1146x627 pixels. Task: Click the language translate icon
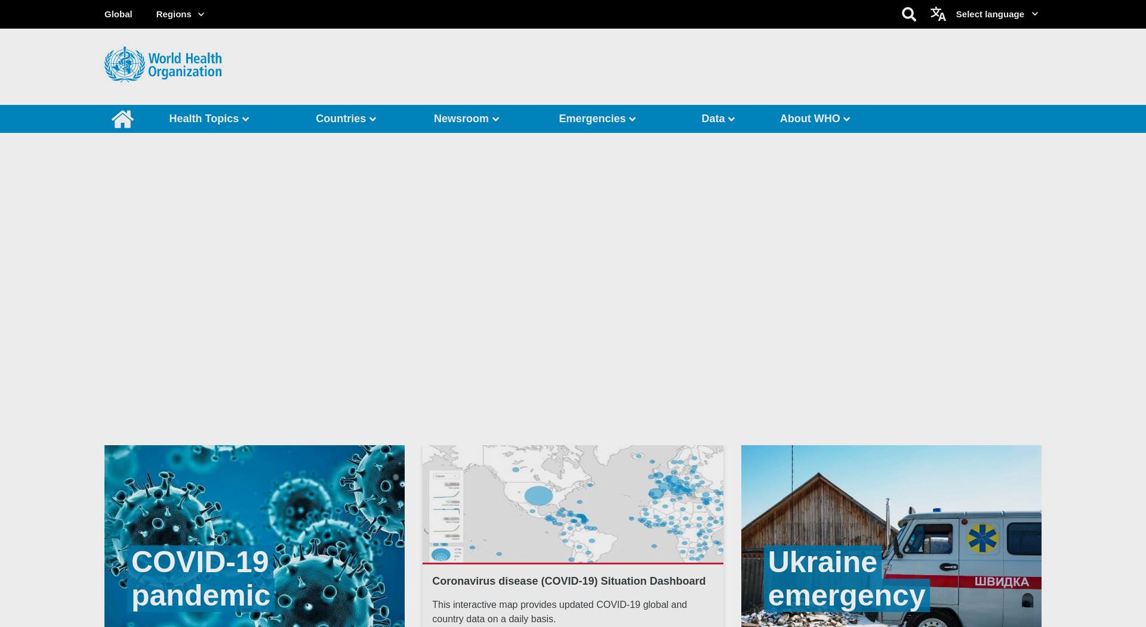click(x=938, y=14)
